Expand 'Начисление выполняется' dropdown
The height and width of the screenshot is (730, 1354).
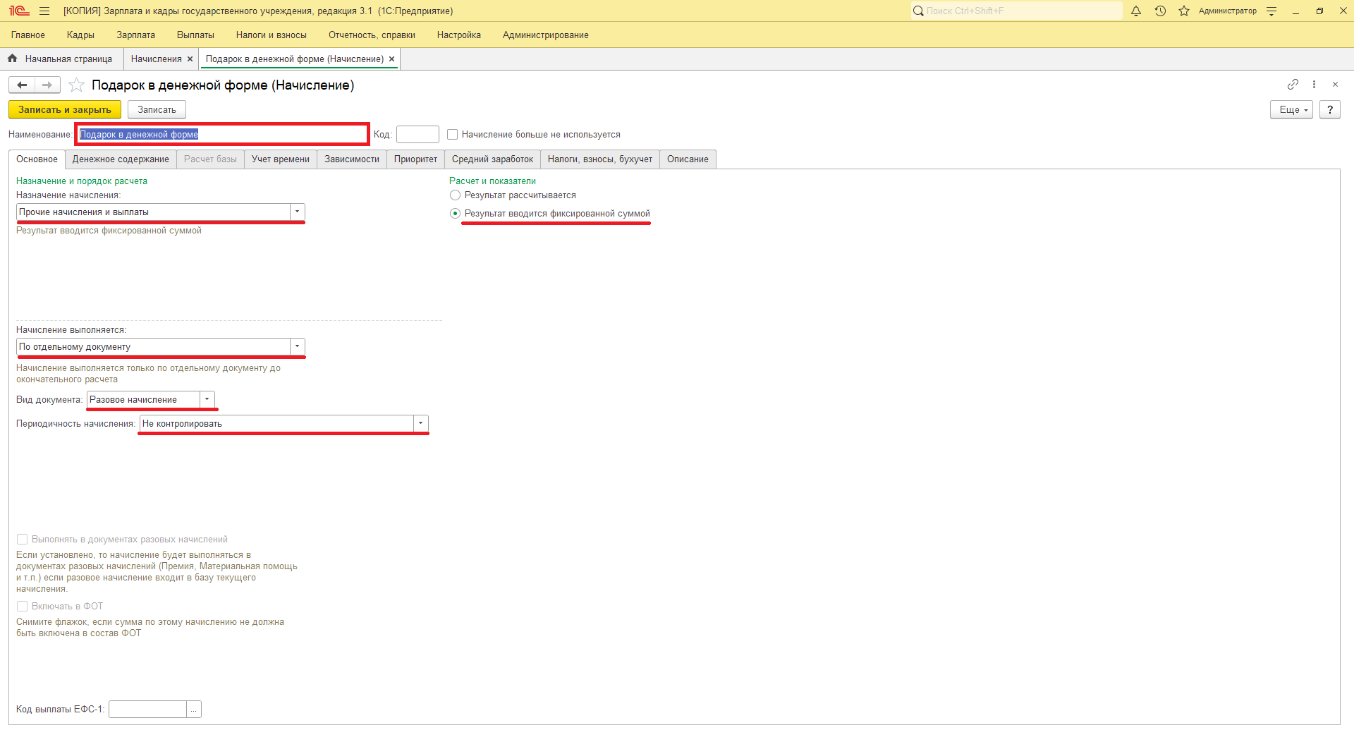(x=298, y=347)
